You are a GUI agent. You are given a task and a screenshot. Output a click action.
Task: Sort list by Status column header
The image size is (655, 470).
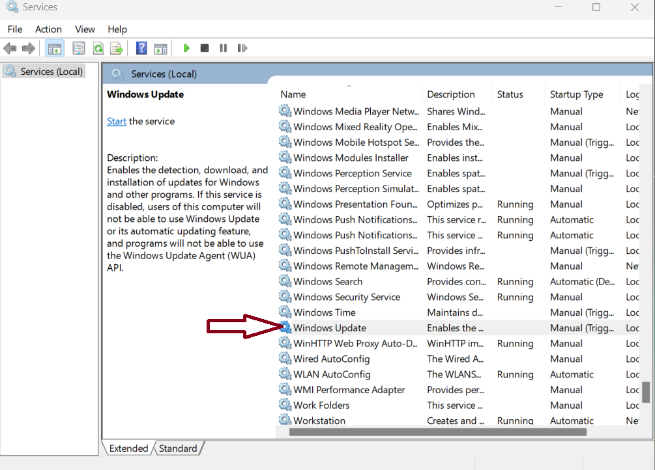(510, 94)
